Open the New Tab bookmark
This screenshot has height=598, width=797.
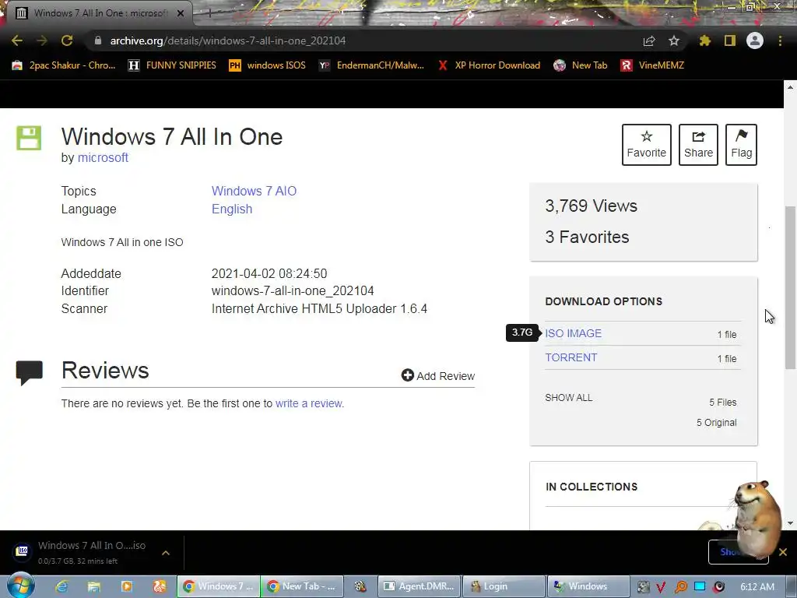[581, 65]
